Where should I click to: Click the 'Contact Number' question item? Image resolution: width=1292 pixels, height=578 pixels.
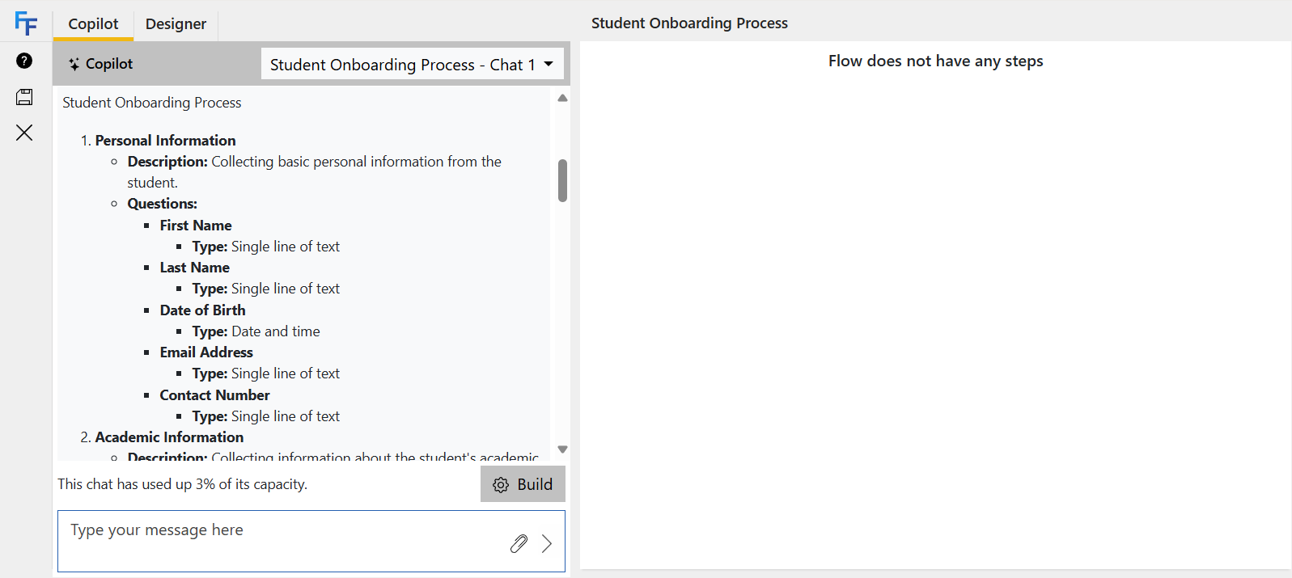(x=214, y=395)
